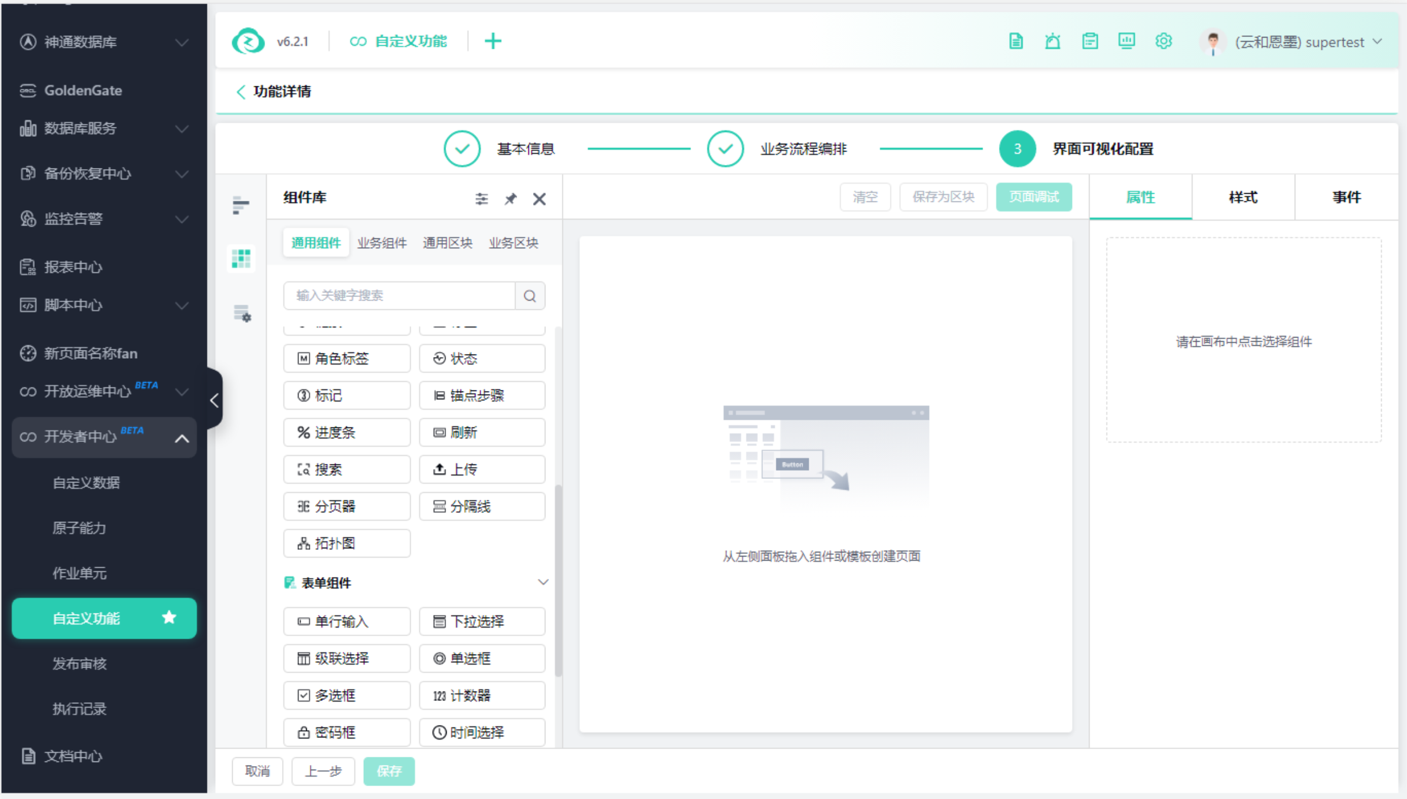Toggle the favorite star on 自定义功能
This screenshot has width=1407, height=799.
pos(169,618)
